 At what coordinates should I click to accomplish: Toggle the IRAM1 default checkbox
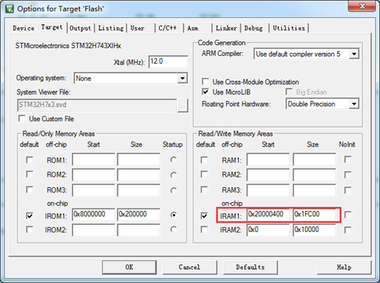(x=204, y=216)
